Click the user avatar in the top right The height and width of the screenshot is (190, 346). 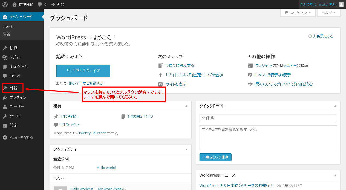[x=341, y=4]
